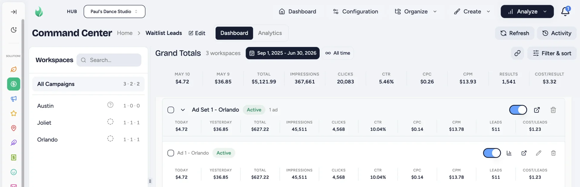Delete Ad 1 - Orlando with trash icon
Image resolution: width=580 pixels, height=187 pixels.
tap(553, 153)
